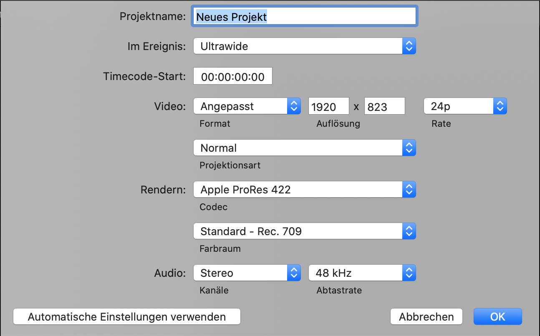This screenshot has width=540, height=336.
Task: Click the Timecode-Start field
Action: point(232,77)
